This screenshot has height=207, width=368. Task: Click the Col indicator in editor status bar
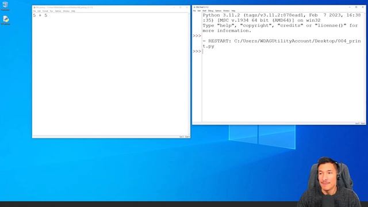click(187, 137)
